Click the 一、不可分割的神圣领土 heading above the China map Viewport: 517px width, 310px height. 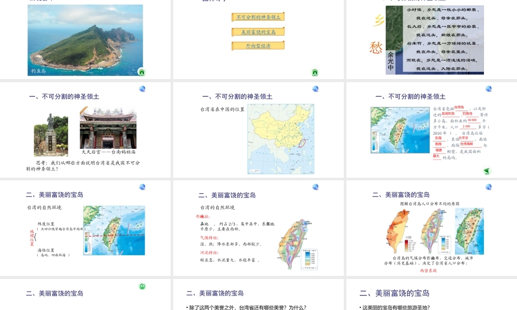(237, 97)
